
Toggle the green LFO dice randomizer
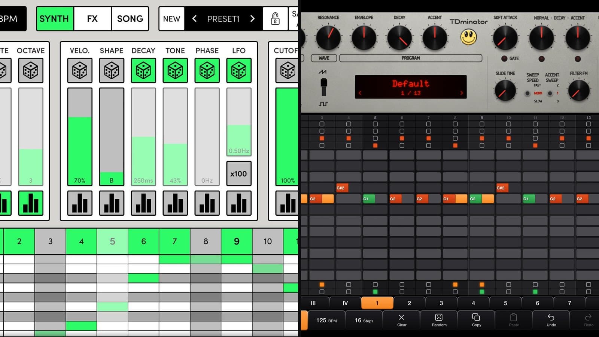point(239,70)
